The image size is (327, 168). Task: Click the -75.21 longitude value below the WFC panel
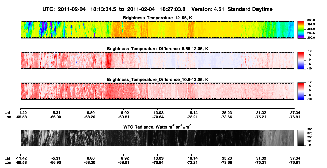click(x=260, y=162)
